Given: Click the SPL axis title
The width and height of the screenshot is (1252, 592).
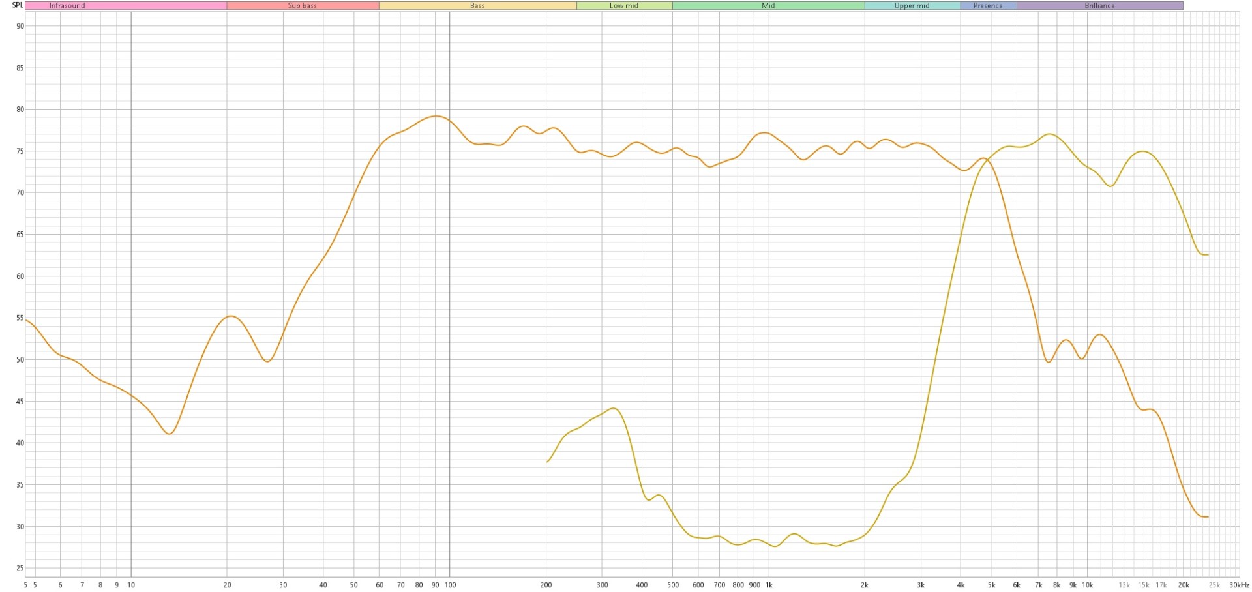Looking at the screenshot, I should (x=18, y=5).
